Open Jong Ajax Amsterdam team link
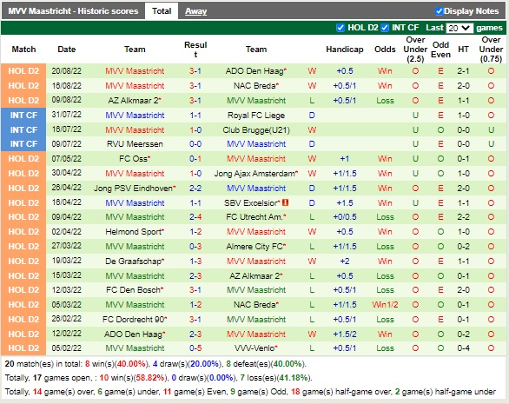This screenshot has width=509, height=404. (x=254, y=174)
